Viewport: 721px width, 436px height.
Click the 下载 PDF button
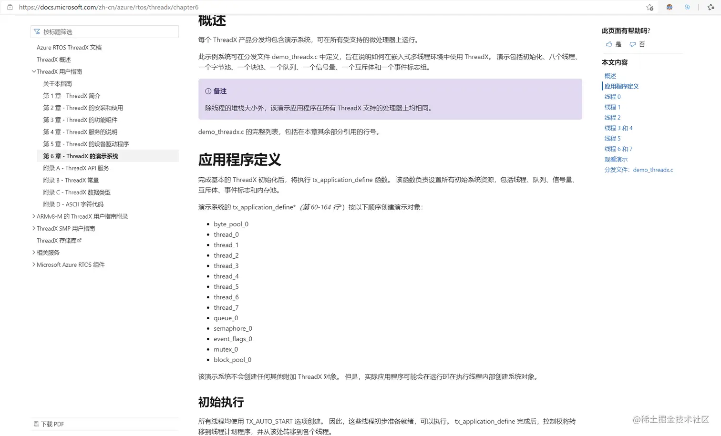point(49,424)
